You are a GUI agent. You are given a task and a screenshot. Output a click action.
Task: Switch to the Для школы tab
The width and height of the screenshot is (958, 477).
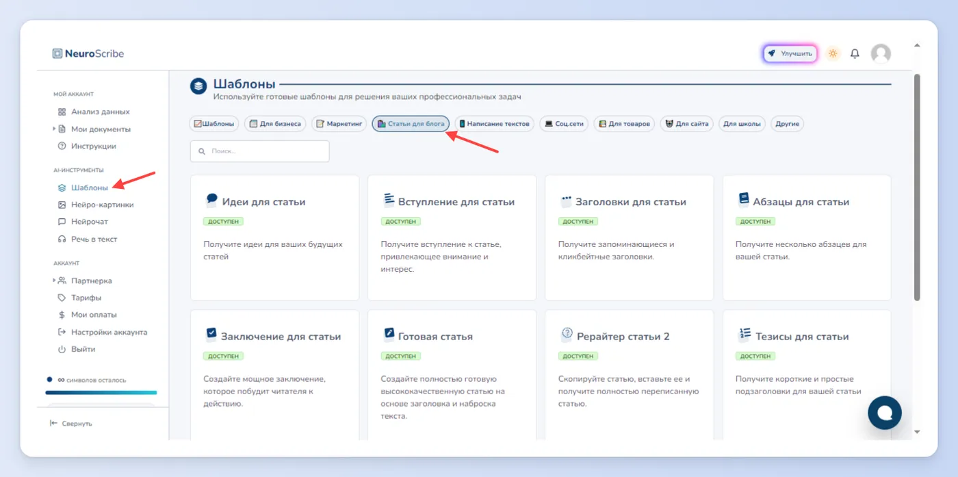742,124
